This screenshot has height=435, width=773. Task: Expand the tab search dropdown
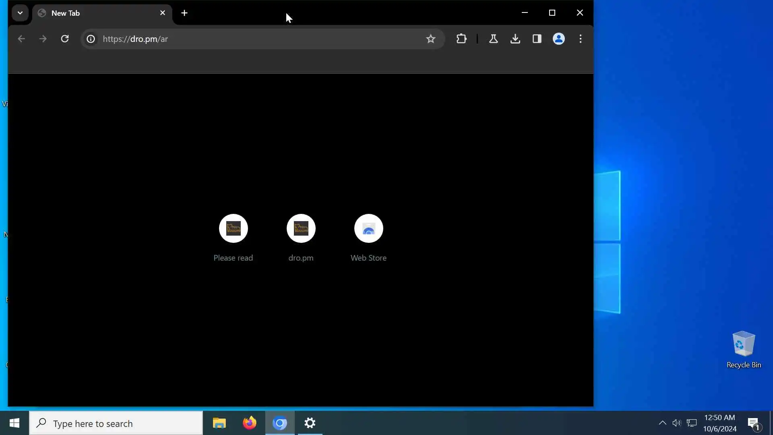coord(20,13)
